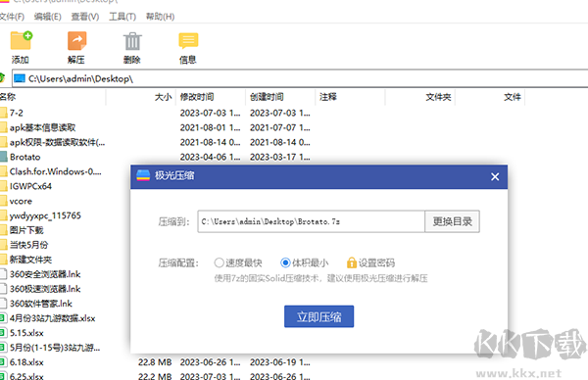Image resolution: width=588 pixels, height=380 pixels.
Task: Click the Brotato folder icon
Action: coord(3,157)
